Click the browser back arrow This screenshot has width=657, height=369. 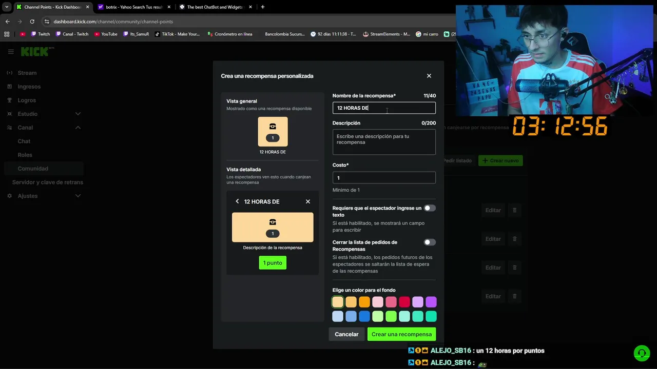[x=7, y=22]
